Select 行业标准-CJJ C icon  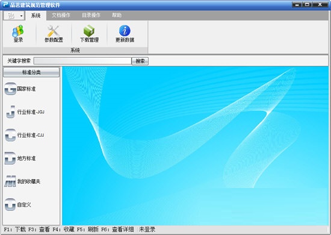click(x=10, y=135)
